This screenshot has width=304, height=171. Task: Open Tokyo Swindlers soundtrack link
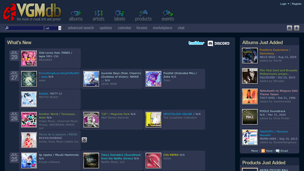tap(121, 157)
